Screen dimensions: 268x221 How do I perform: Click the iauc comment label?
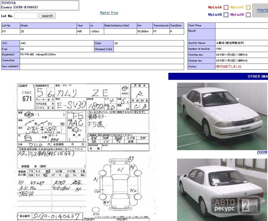(x=10, y=66)
